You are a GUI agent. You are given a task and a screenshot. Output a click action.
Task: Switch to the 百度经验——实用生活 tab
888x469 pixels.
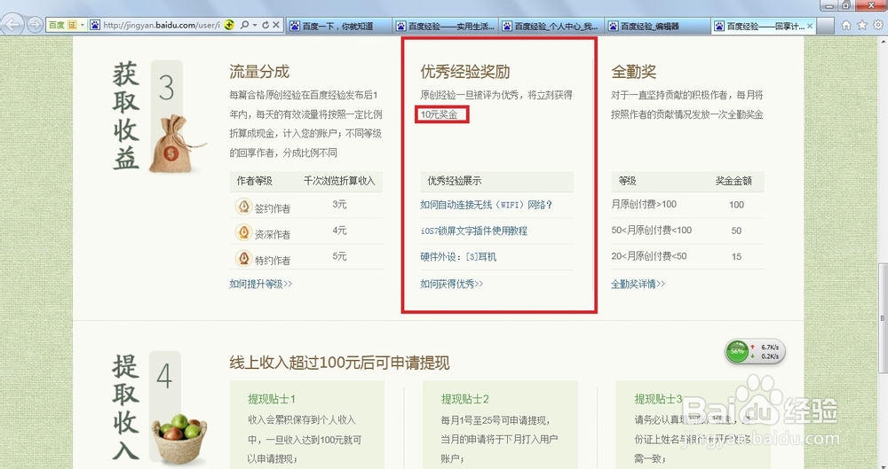coord(446,26)
